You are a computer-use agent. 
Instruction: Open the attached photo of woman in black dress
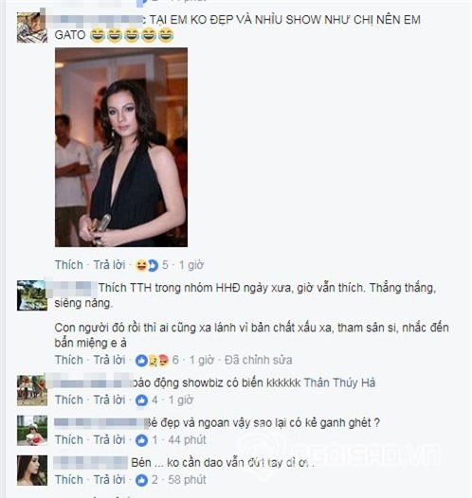click(121, 148)
